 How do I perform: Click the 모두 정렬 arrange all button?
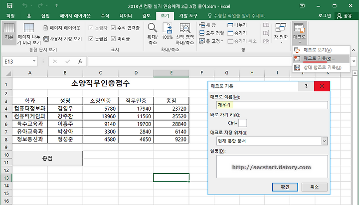coord(211,33)
